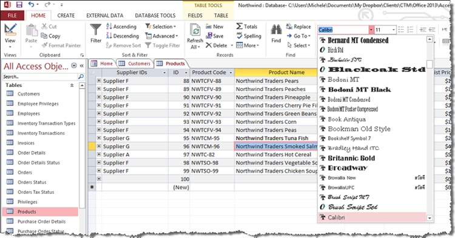Switch to the Home document tab
The height and width of the screenshot is (238, 455).
tap(102, 64)
